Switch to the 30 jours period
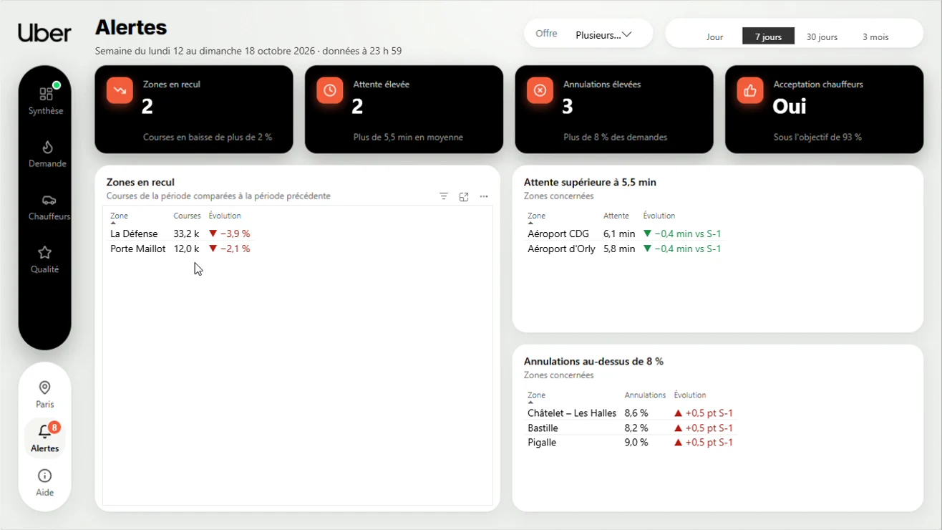This screenshot has width=942, height=530. pyautogui.click(x=822, y=37)
